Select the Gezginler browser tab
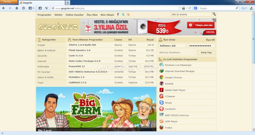Image resolution: width=255 pixels, height=135 pixels. tap(42, 3)
